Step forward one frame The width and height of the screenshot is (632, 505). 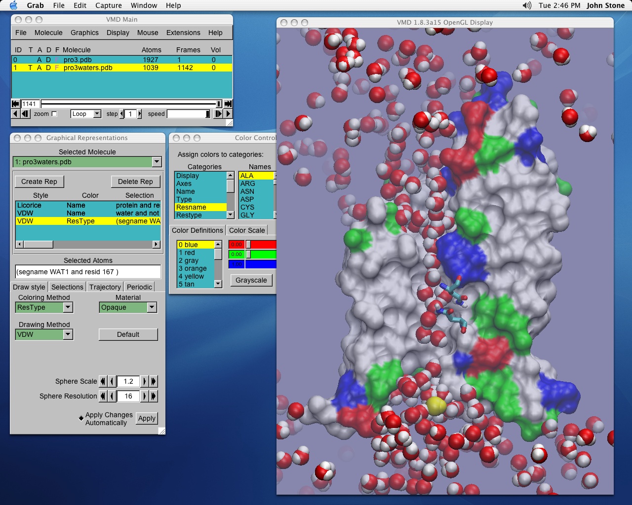point(218,114)
